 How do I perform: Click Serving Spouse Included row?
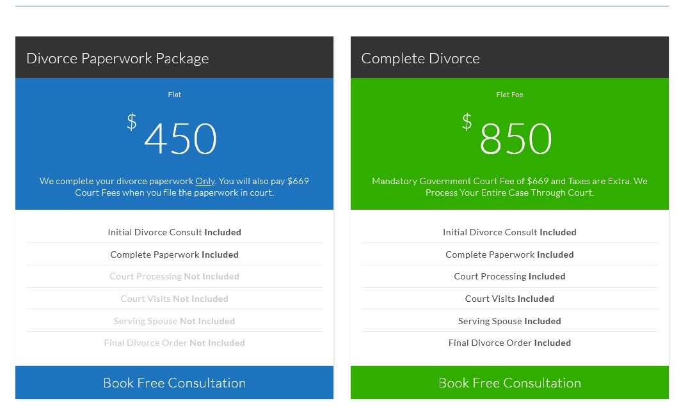[x=509, y=321]
